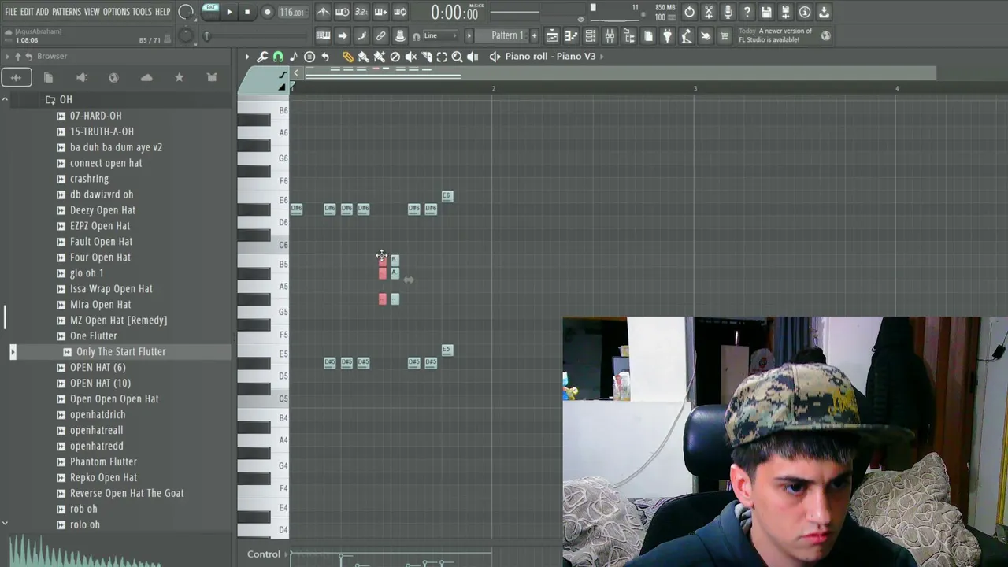Open the Piano roll view from the toolbar
This screenshot has width=1008, height=567.
(571, 35)
